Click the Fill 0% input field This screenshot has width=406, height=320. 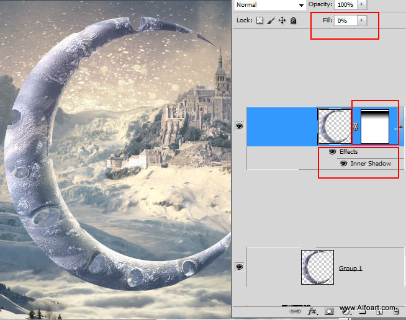point(346,20)
